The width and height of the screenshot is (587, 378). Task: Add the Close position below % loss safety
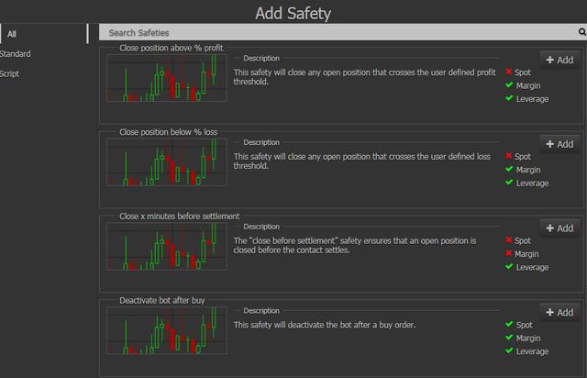point(559,144)
